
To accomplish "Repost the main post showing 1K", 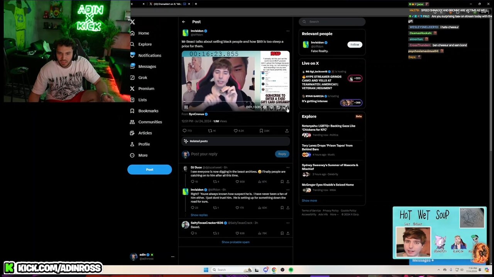I will point(210,131).
